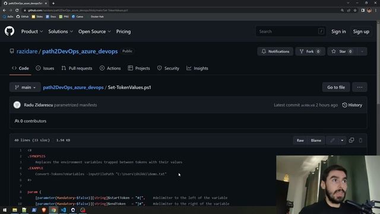Reload the page with refresh icon
Screen dimensions: 380x214
tap(17, 11)
